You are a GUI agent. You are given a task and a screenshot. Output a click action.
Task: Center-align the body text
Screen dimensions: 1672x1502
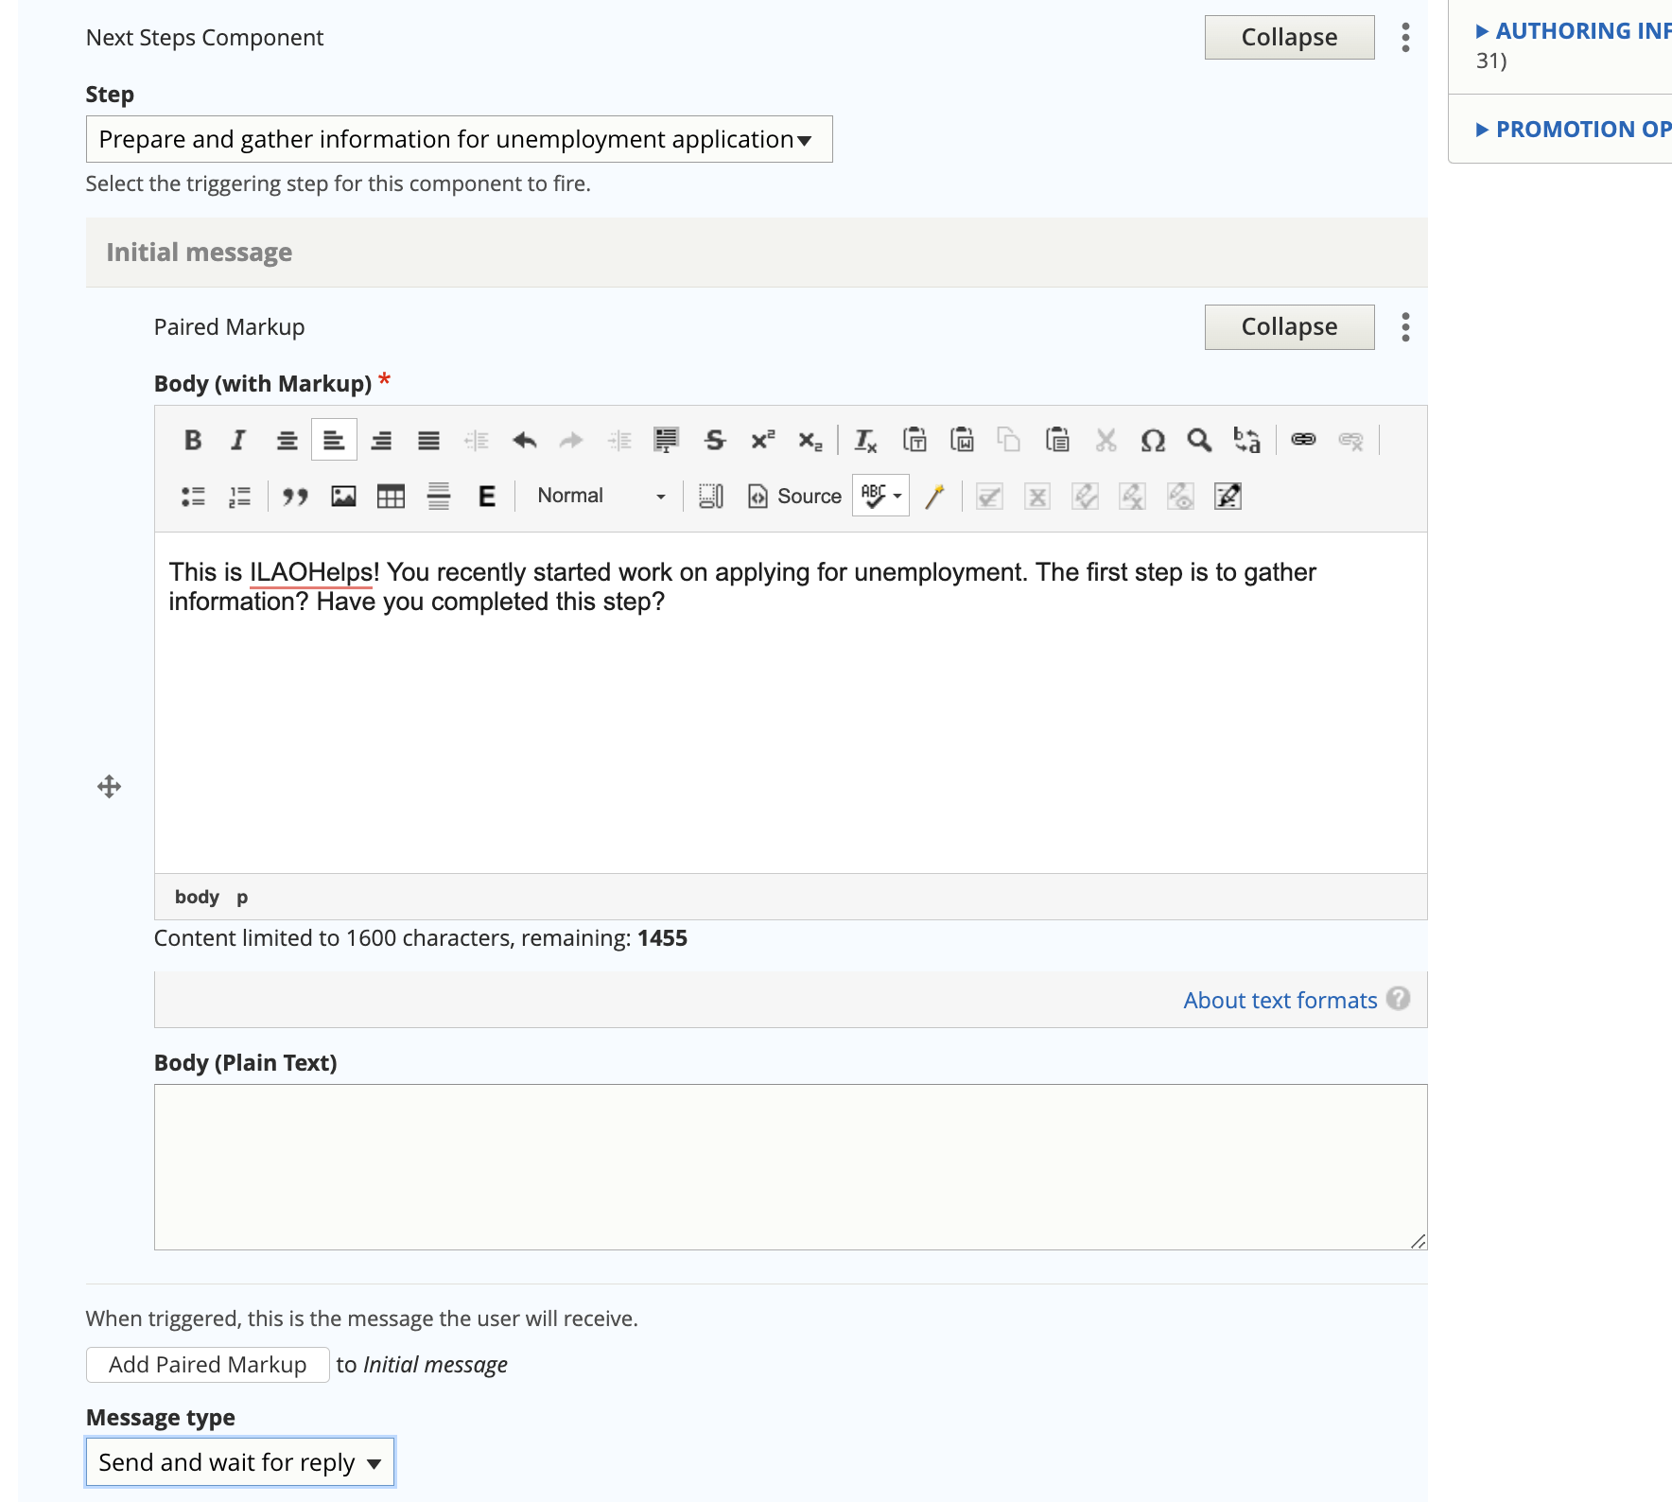tap(287, 440)
